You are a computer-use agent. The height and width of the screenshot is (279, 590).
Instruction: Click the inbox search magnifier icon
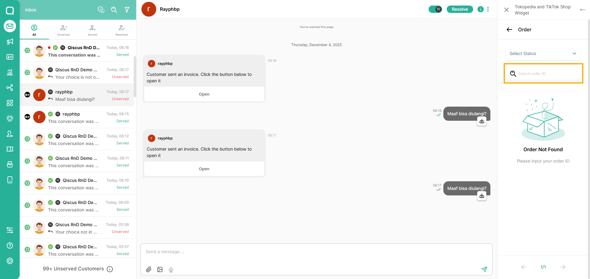tap(114, 10)
